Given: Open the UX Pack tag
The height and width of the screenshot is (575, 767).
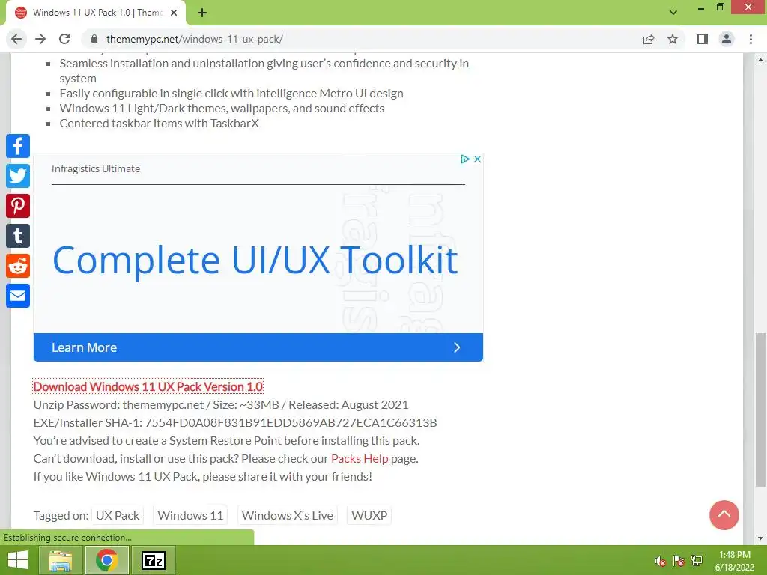Looking at the screenshot, I should [x=118, y=515].
